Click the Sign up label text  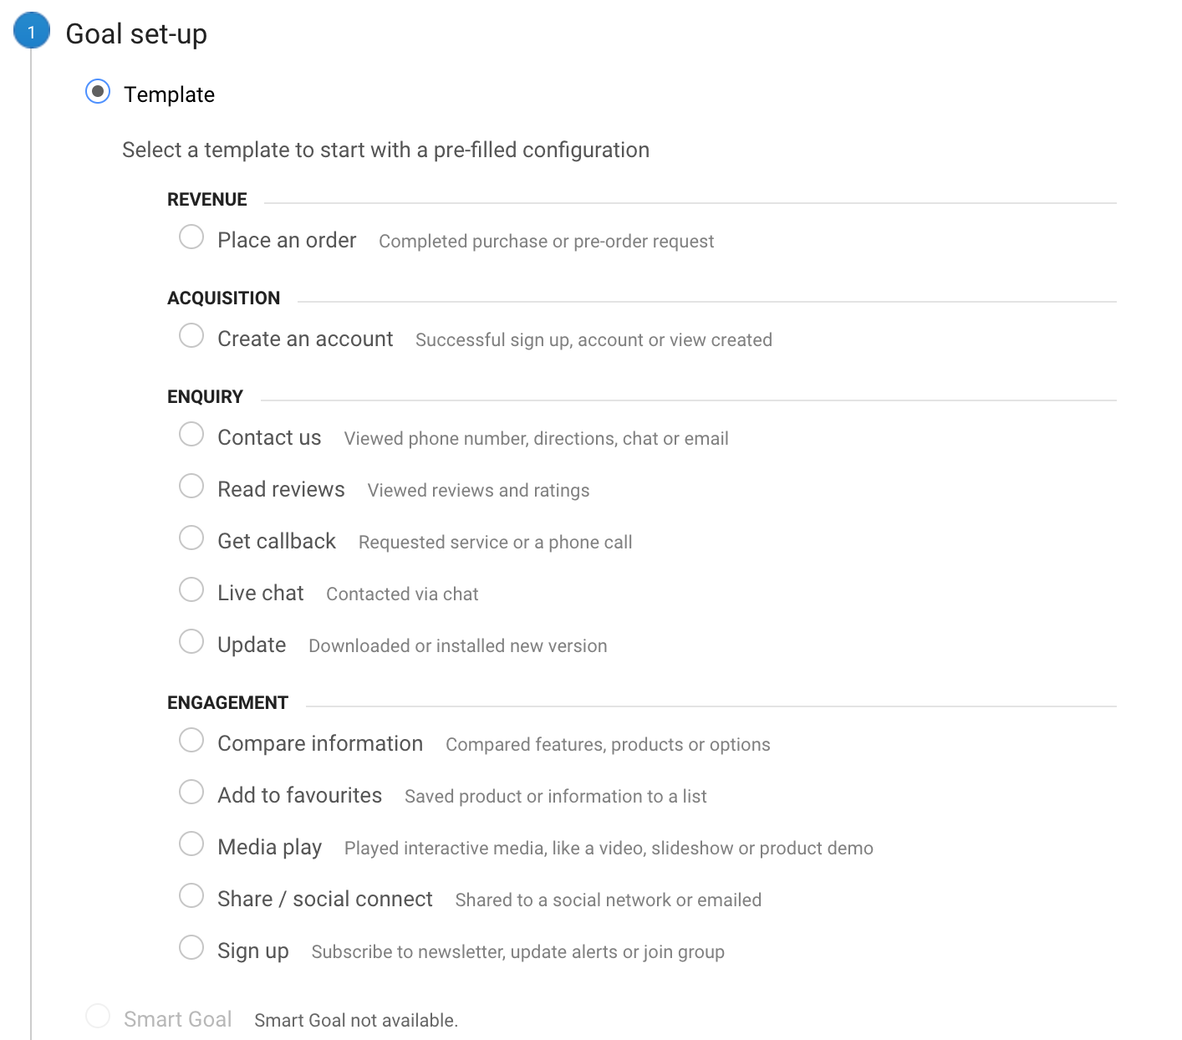point(252,951)
